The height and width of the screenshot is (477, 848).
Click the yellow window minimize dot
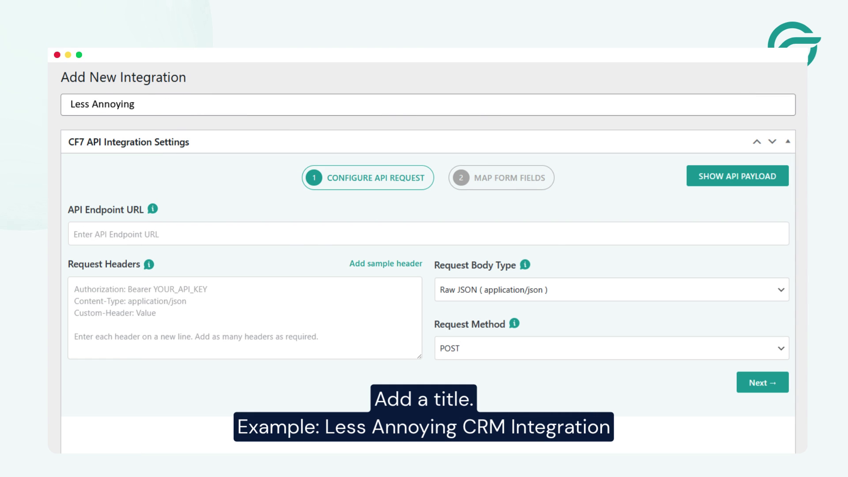coord(68,55)
